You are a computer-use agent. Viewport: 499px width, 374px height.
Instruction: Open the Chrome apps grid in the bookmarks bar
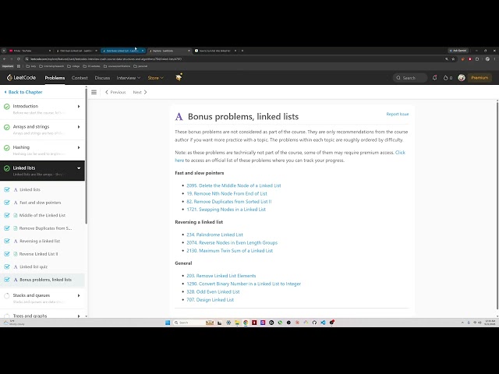(x=19, y=66)
